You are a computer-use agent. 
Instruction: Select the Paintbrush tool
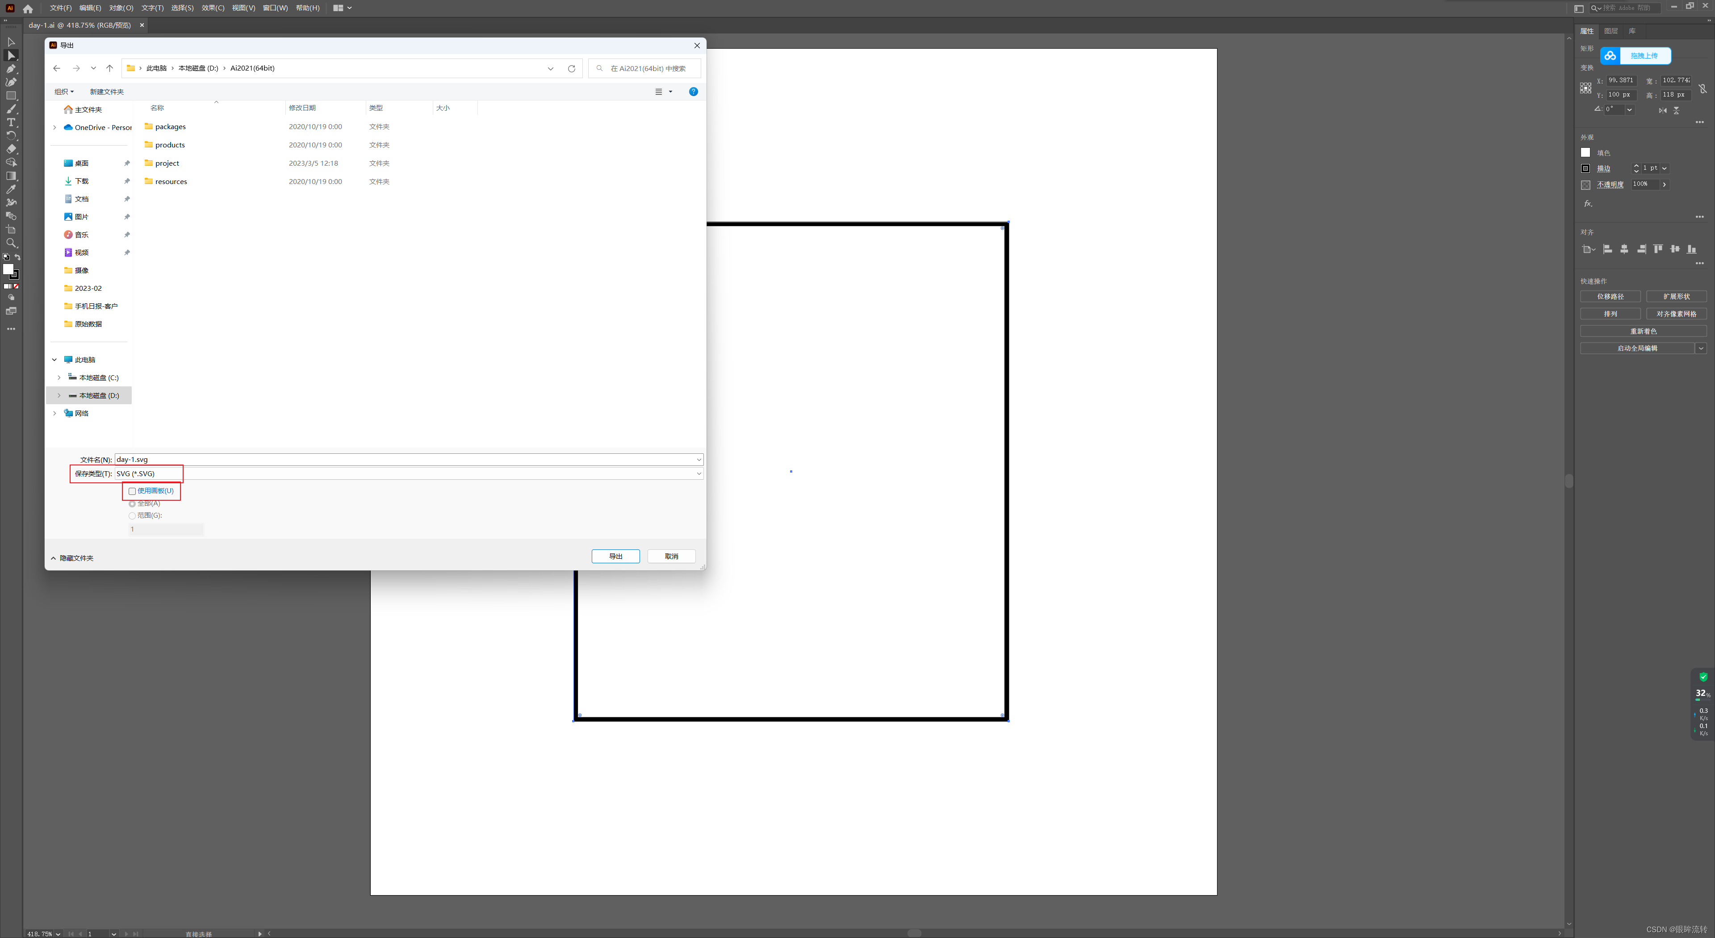[x=11, y=109]
